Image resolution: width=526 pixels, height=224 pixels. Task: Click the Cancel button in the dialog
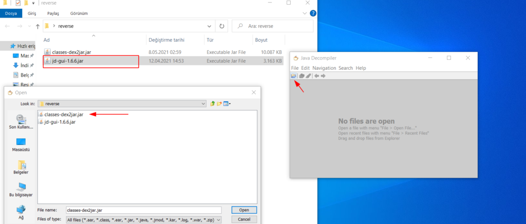(x=244, y=219)
